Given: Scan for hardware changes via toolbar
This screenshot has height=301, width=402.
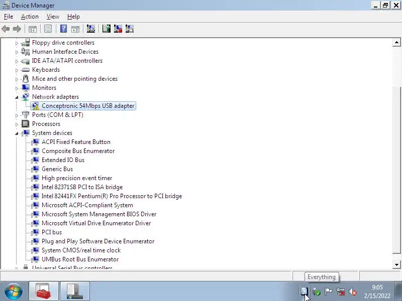Looking at the screenshot, I should (x=91, y=29).
